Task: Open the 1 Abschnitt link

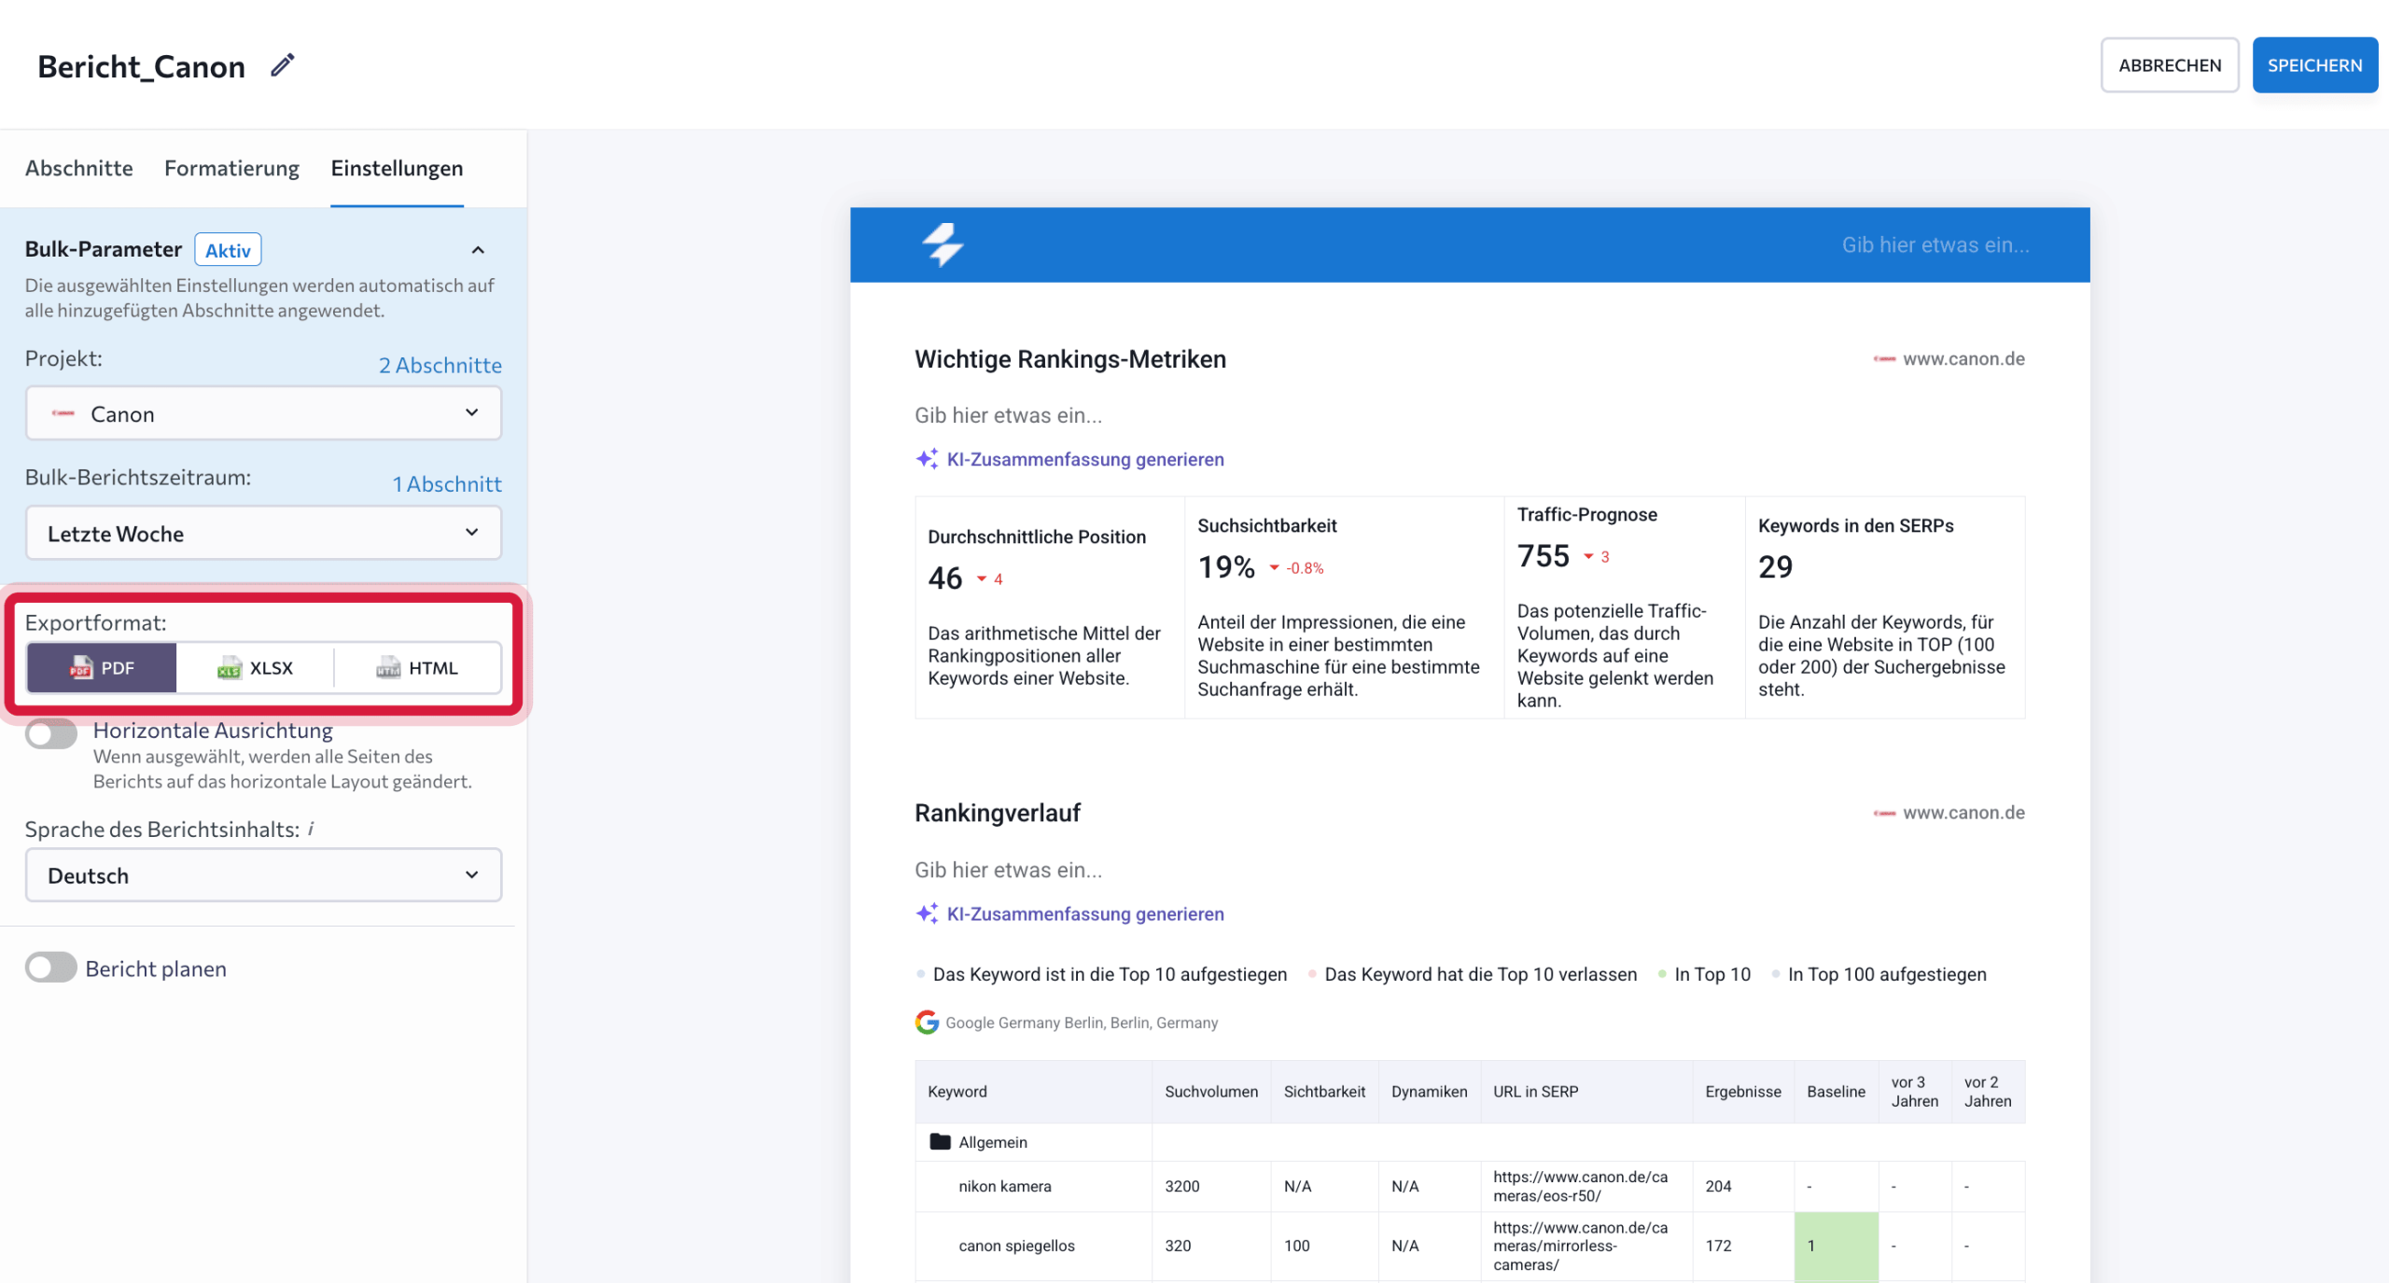Action: tap(447, 484)
